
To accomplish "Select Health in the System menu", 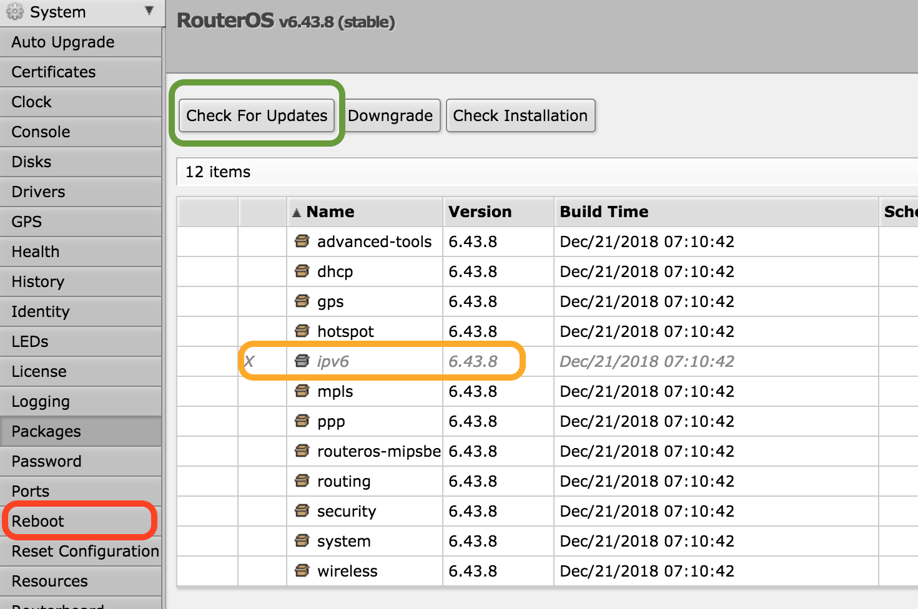I will 81,251.
